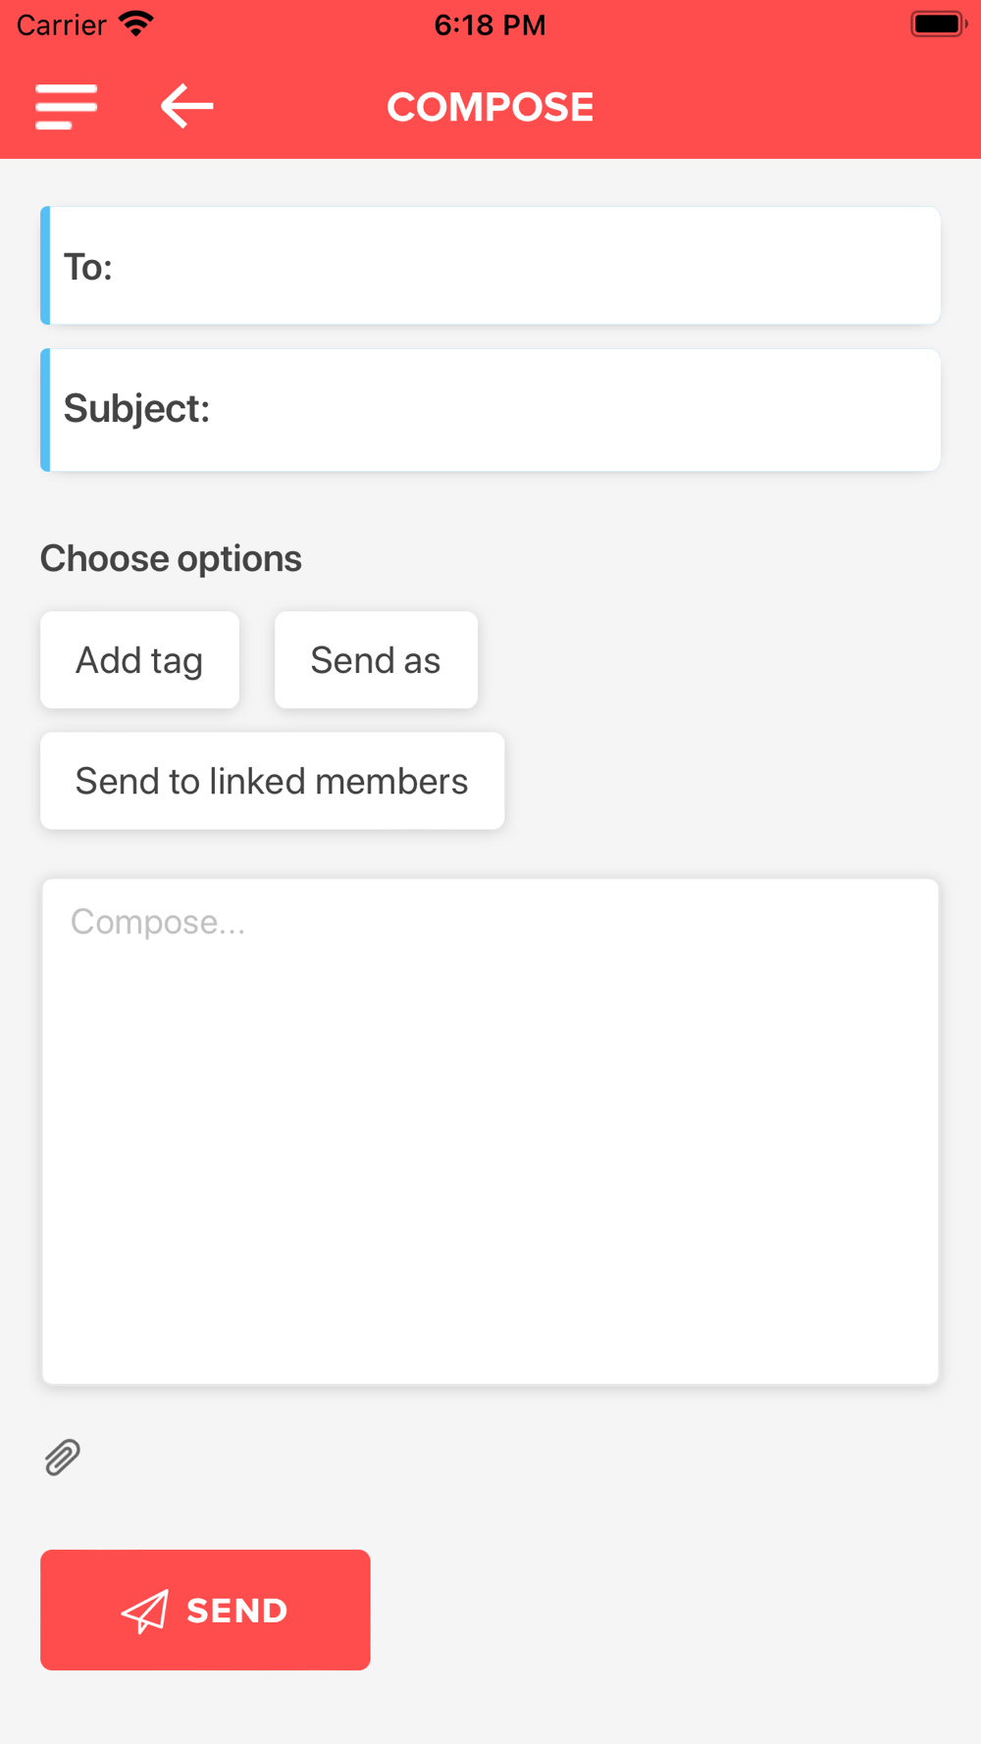
Task: Tap the COMPOSE header title
Action: tap(490, 107)
